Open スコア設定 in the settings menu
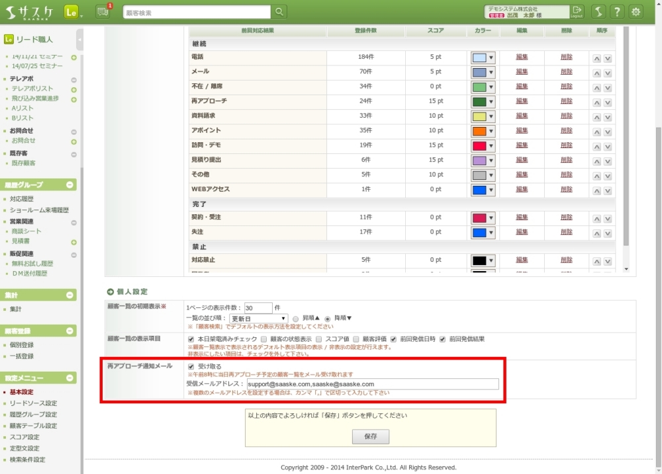Viewport: 662px width, 474px height. point(24,437)
